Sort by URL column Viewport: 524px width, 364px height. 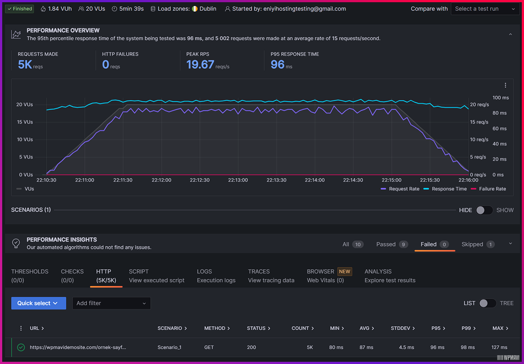pos(37,328)
